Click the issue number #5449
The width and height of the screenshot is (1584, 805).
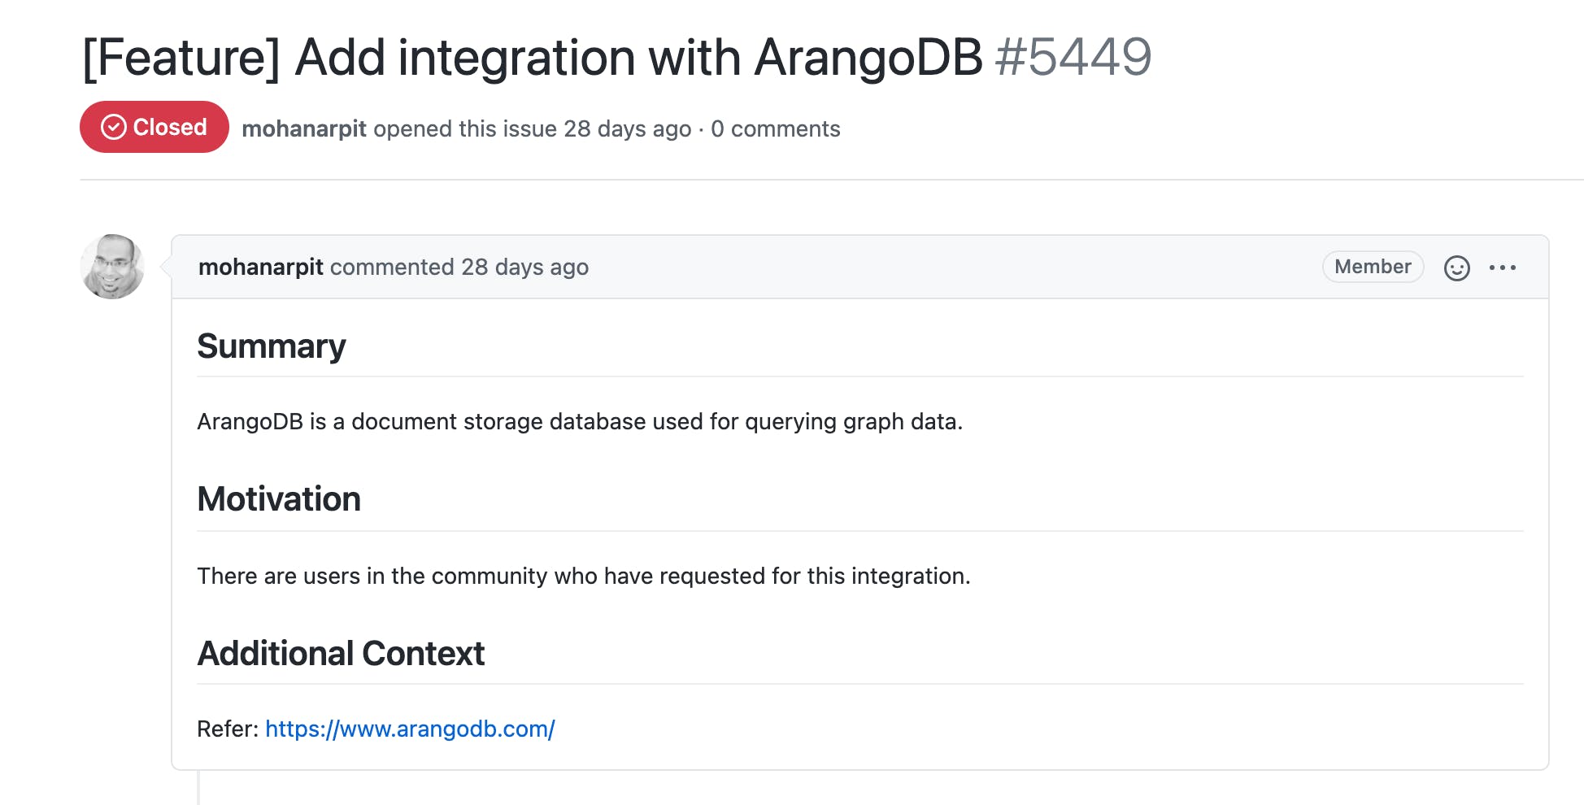point(1073,58)
